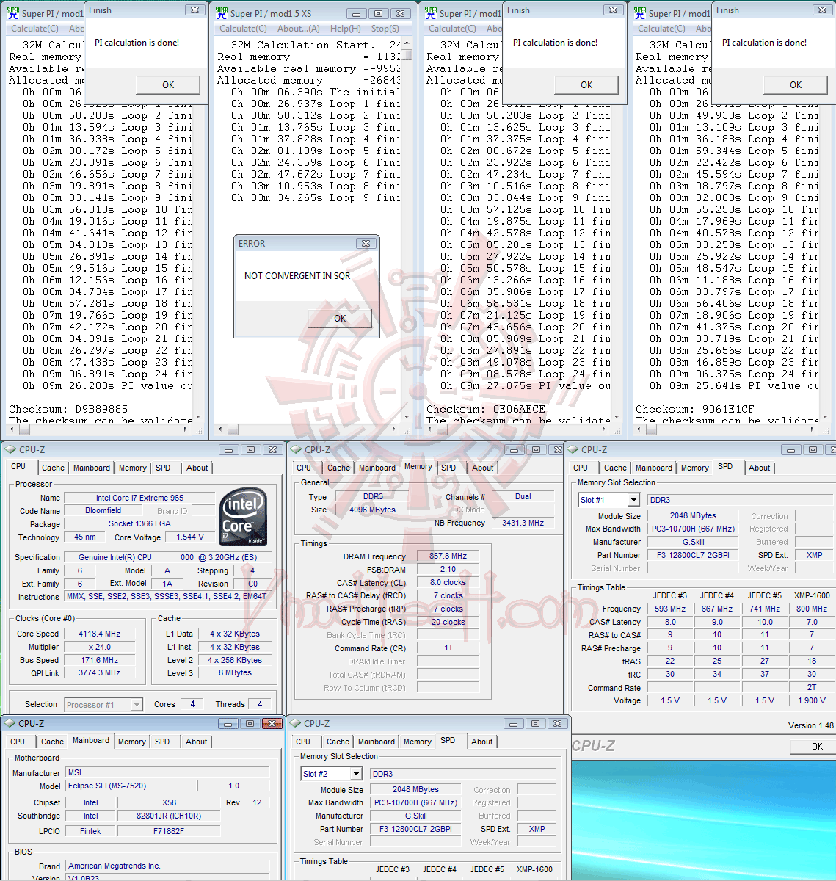The height and width of the screenshot is (881, 836).
Task: Open Calculate(C) menu in Super PI mod1.5 XS window
Action: point(243,29)
